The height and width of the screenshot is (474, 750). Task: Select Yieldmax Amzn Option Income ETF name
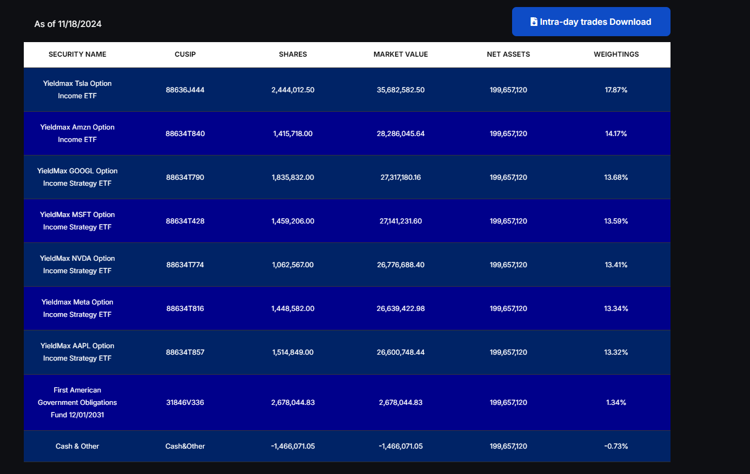[x=77, y=133]
